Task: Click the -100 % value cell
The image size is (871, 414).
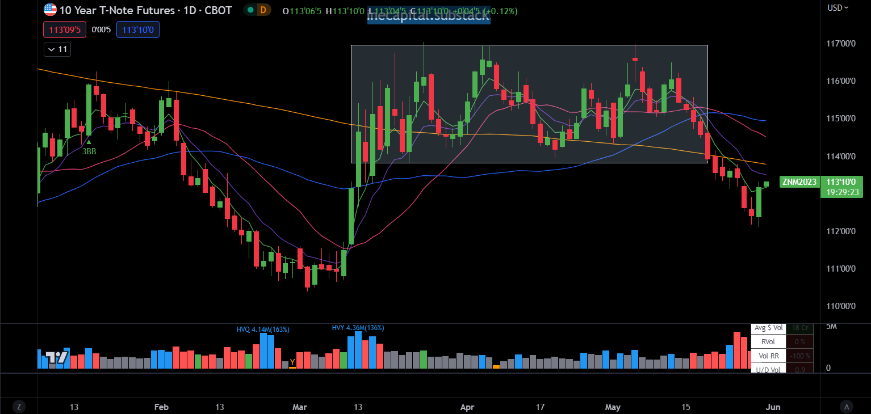Action: coord(800,356)
